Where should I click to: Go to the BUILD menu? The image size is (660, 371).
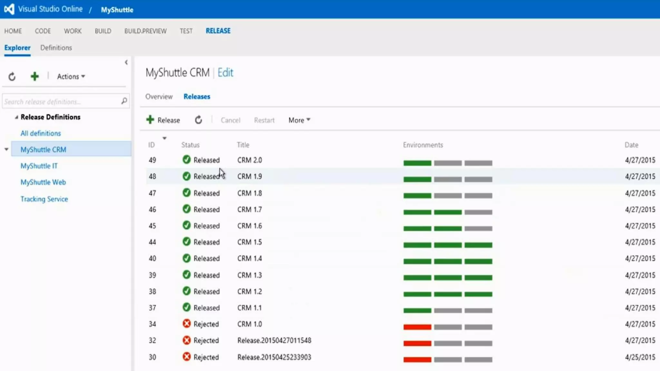point(103,31)
